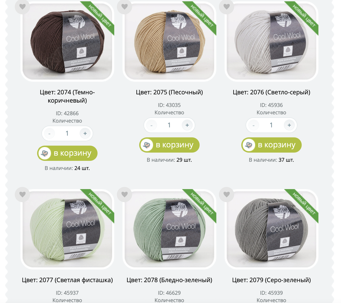
Task: View pale green 2078 yarn photo
Action: pyautogui.click(x=169, y=229)
